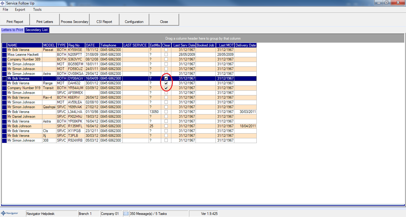Image resolution: width=406 pixels, height=217 pixels.
Task: Click the Navigator Helpdesk status panel
Action: 51,214
